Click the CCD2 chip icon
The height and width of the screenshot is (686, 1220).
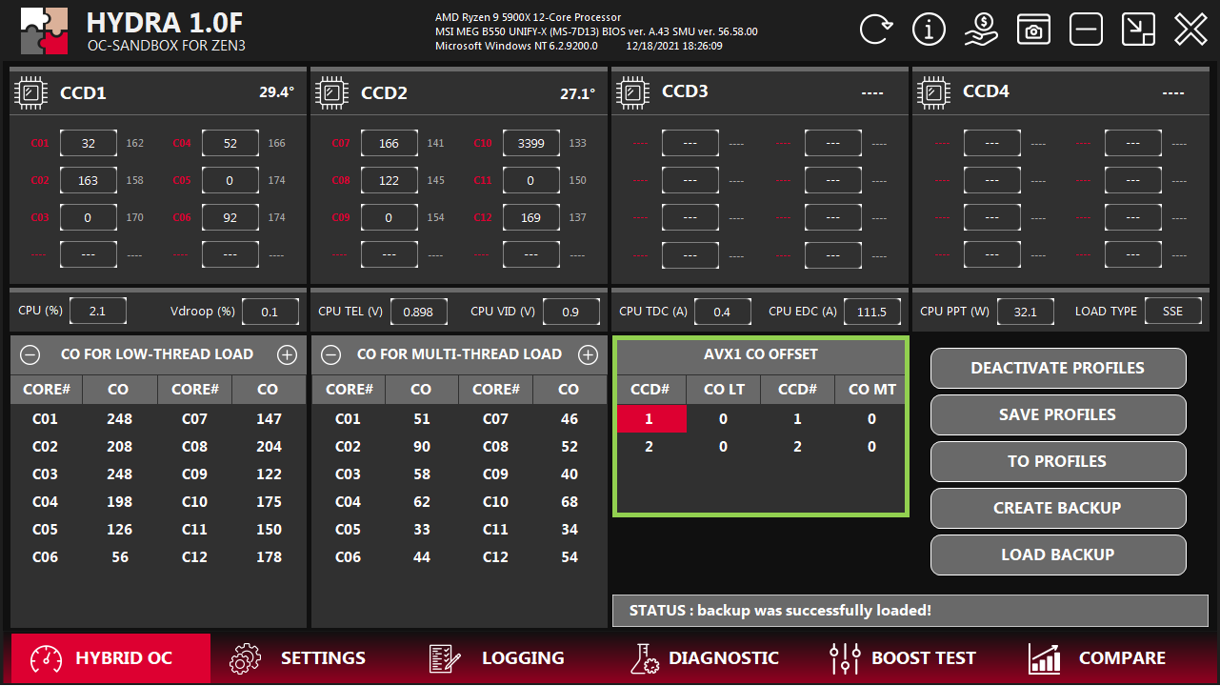[331, 92]
